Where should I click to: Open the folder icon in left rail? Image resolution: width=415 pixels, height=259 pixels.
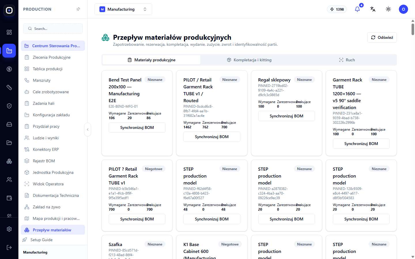(x=9, y=143)
